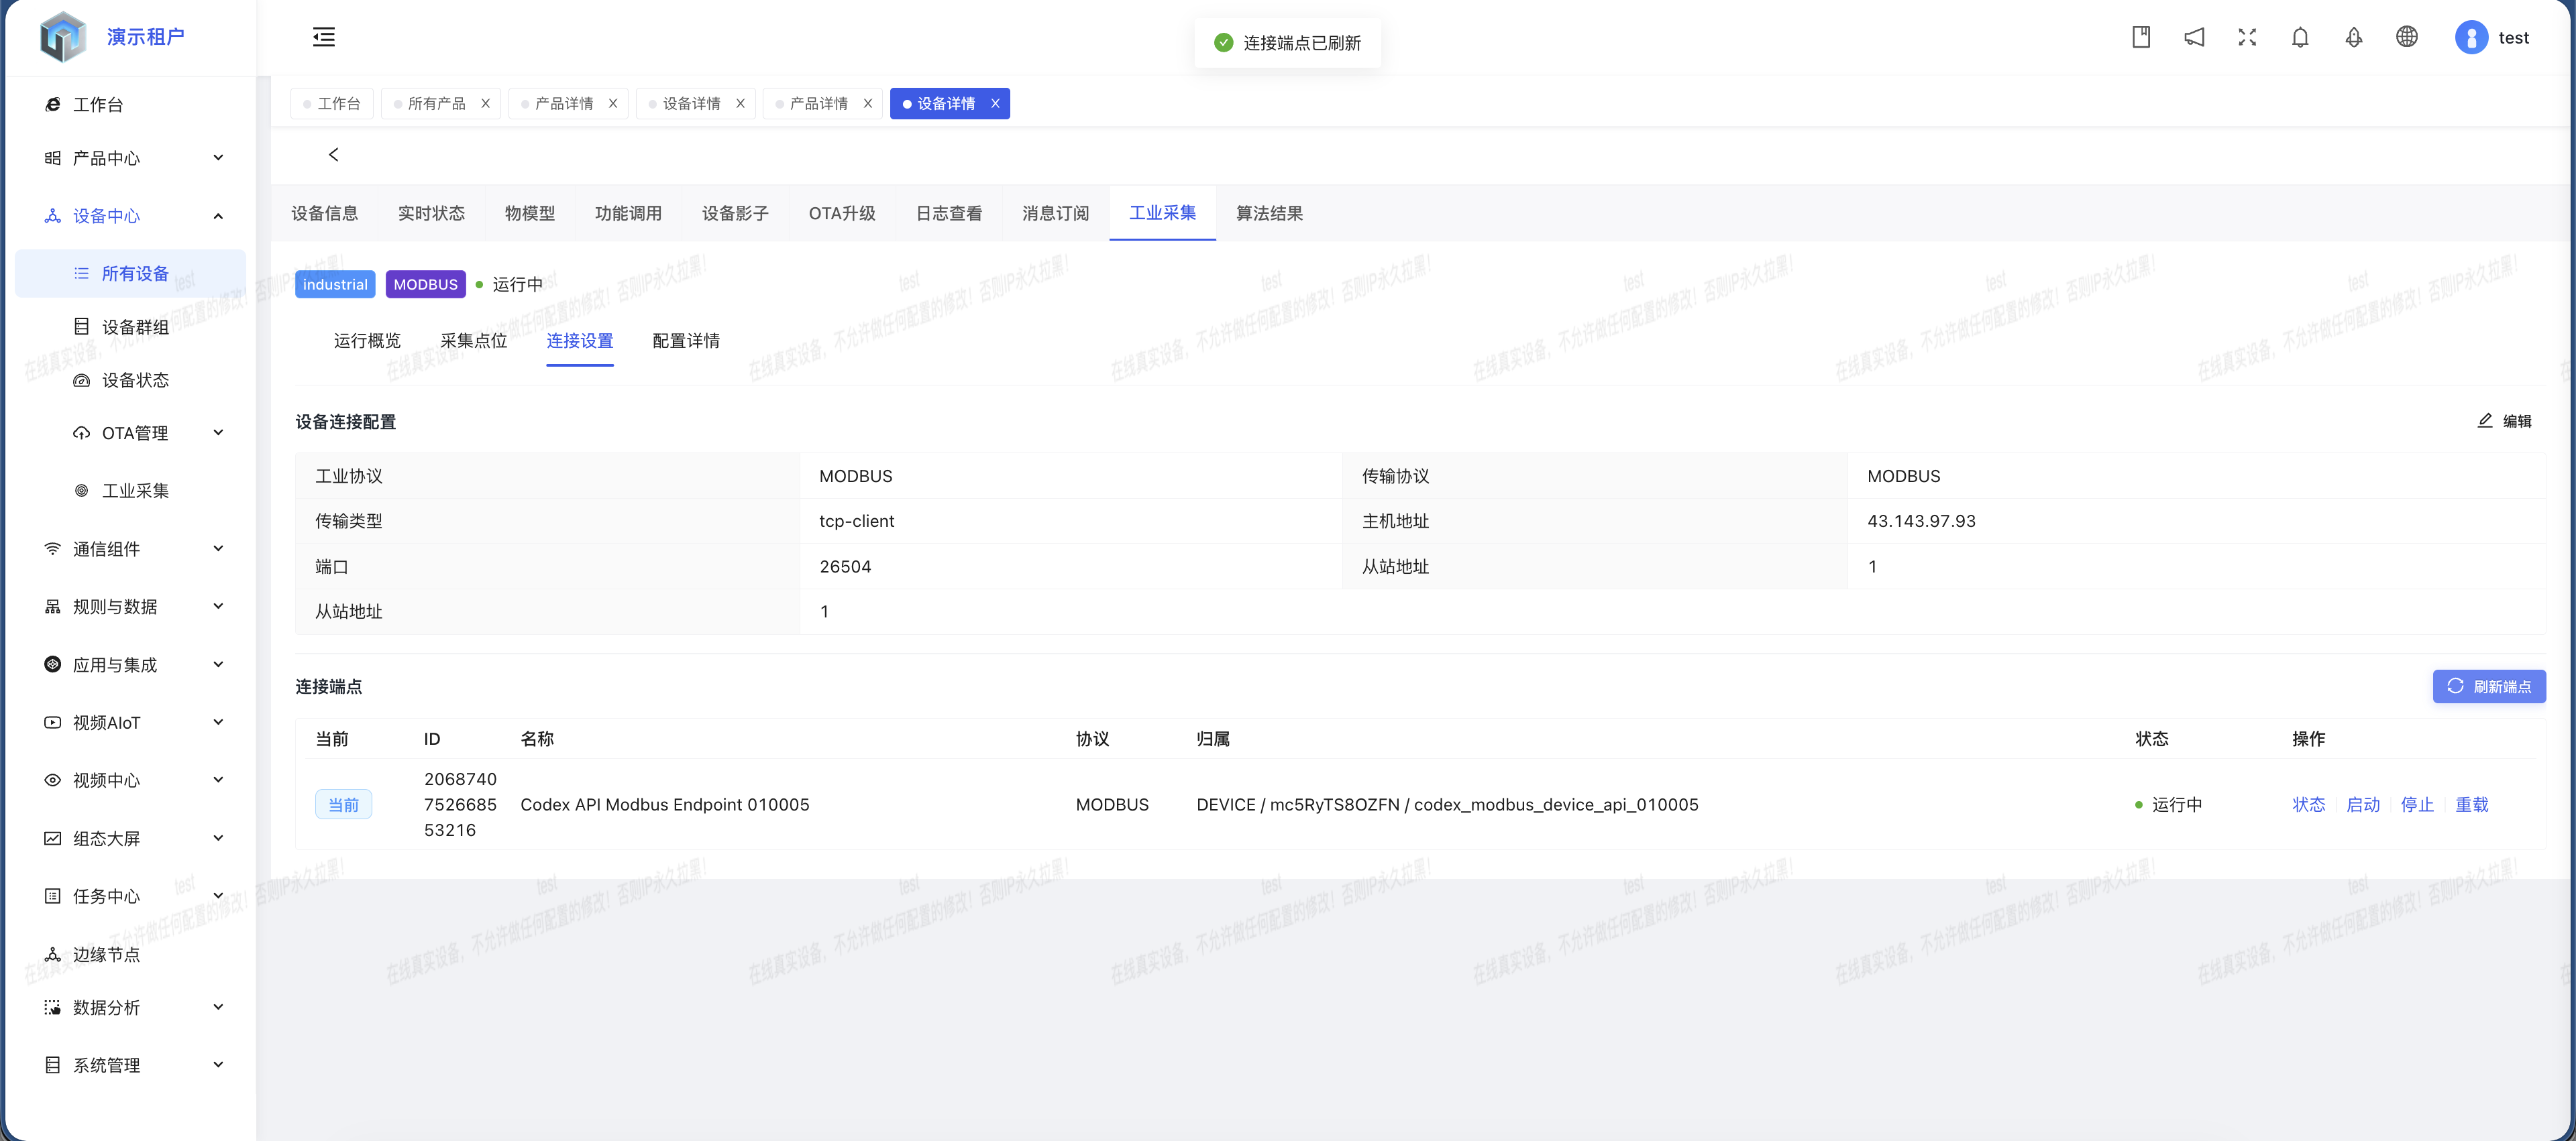Expand 产品中心 menu chevron
Image resolution: width=2576 pixels, height=1141 pixels.
click(x=218, y=158)
